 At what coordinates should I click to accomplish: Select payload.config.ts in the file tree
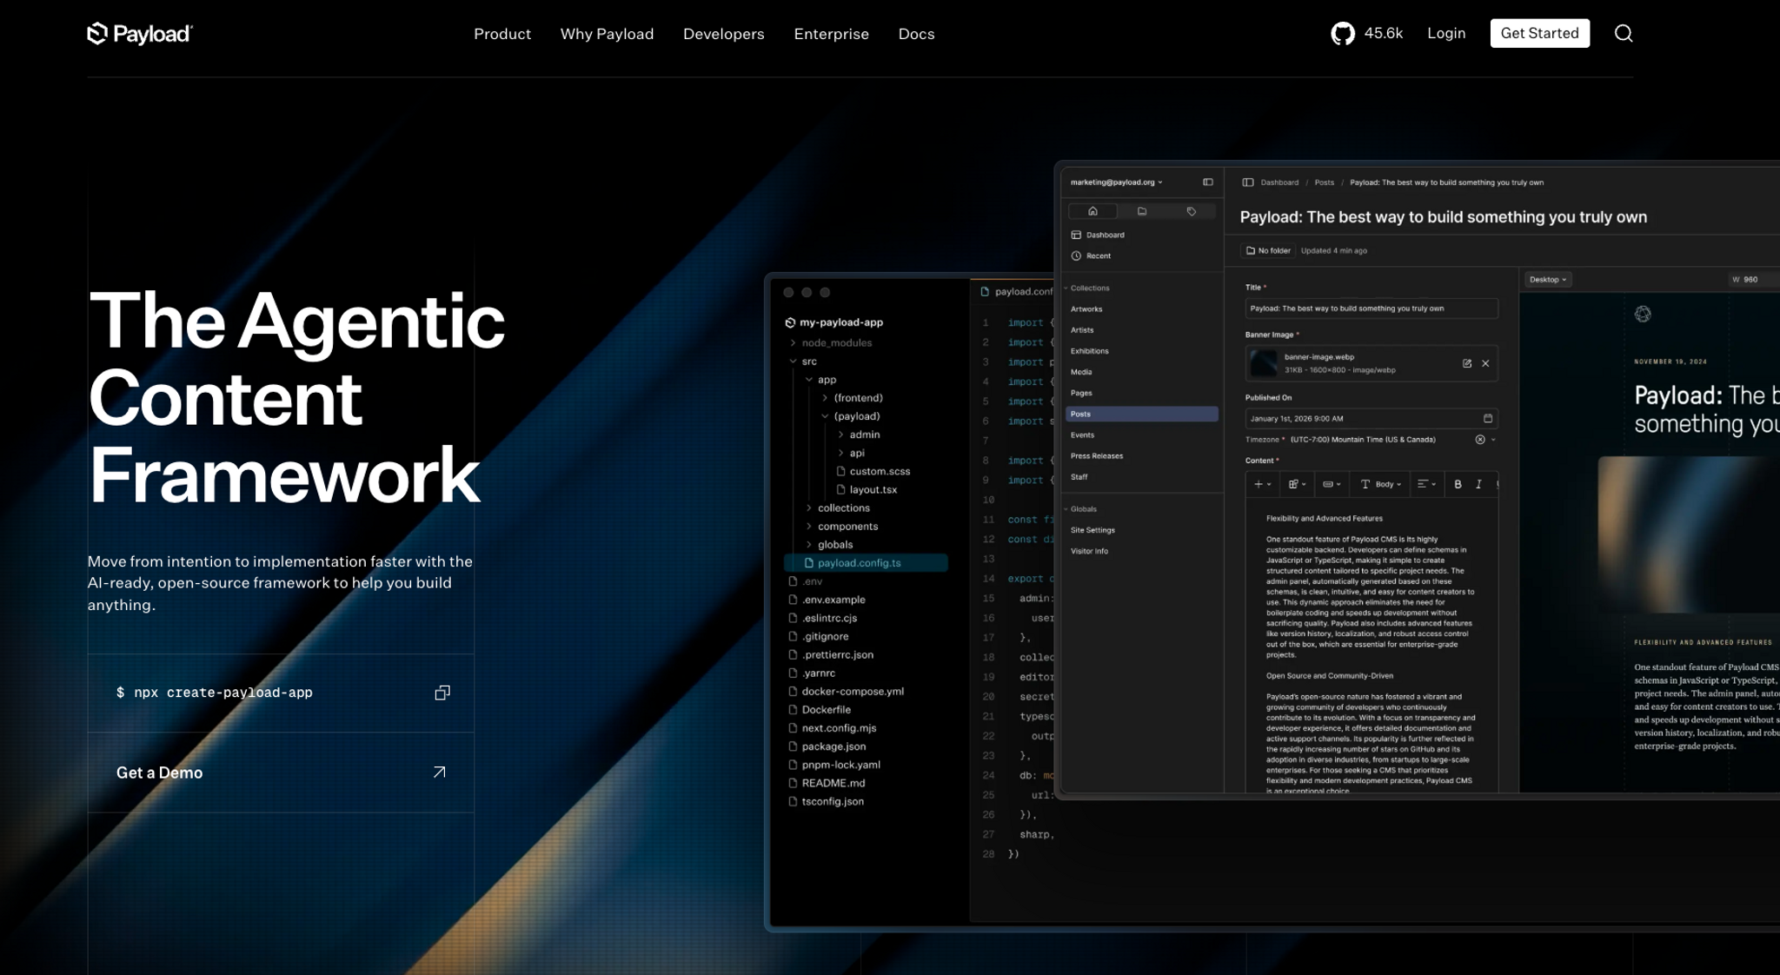866,563
